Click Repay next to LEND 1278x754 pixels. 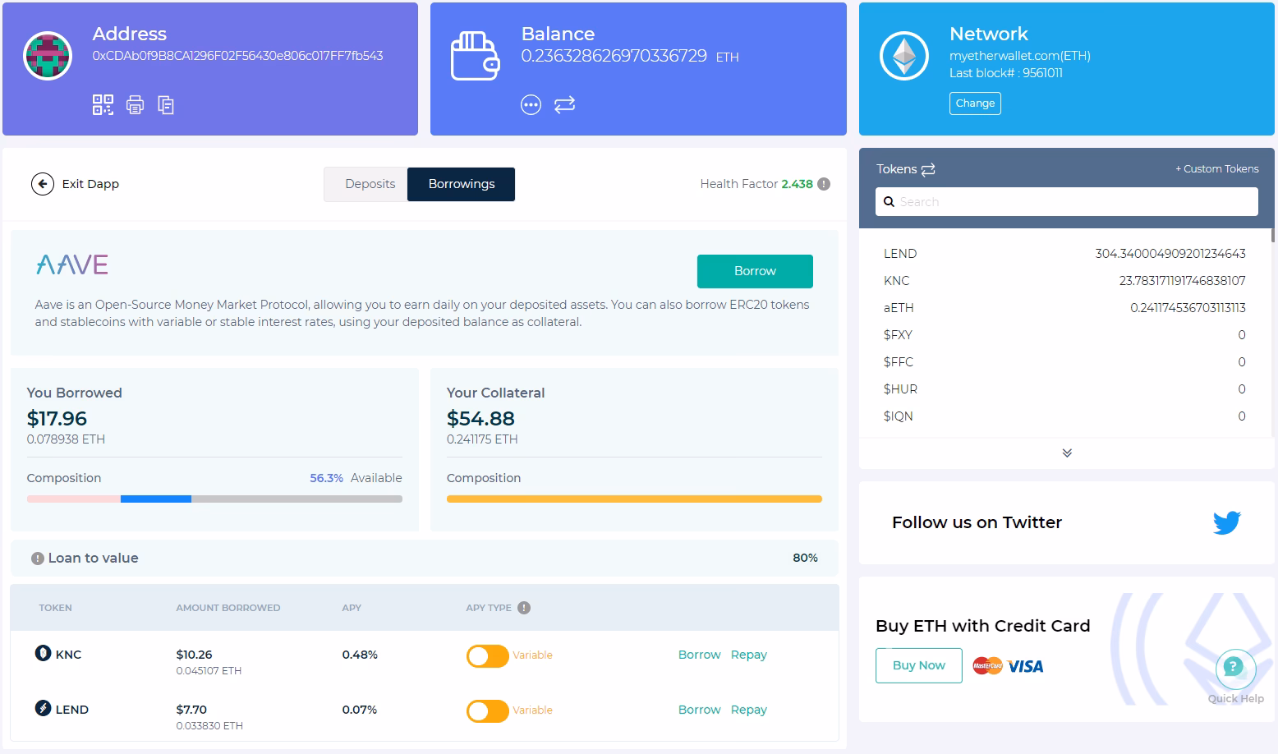click(x=748, y=710)
